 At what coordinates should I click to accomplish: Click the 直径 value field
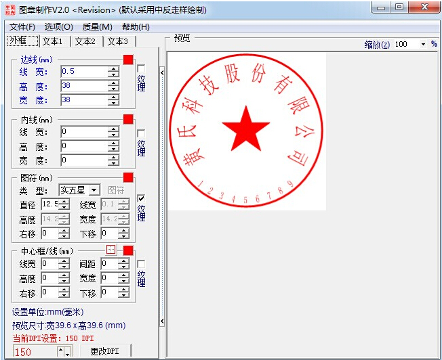point(49,204)
